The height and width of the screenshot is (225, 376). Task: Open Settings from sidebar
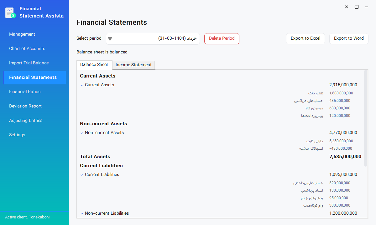tap(34, 135)
